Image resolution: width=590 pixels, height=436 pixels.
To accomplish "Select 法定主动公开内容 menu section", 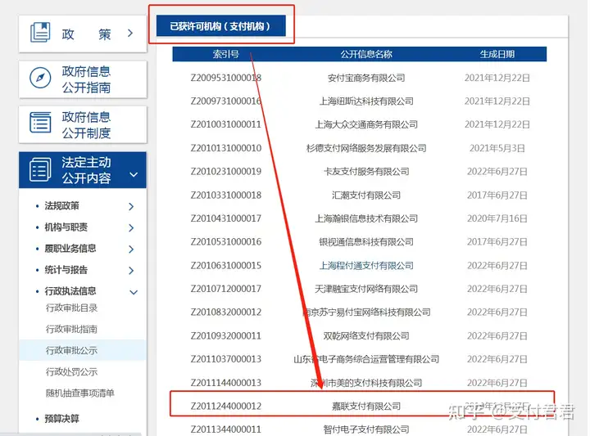I will [x=83, y=170].
